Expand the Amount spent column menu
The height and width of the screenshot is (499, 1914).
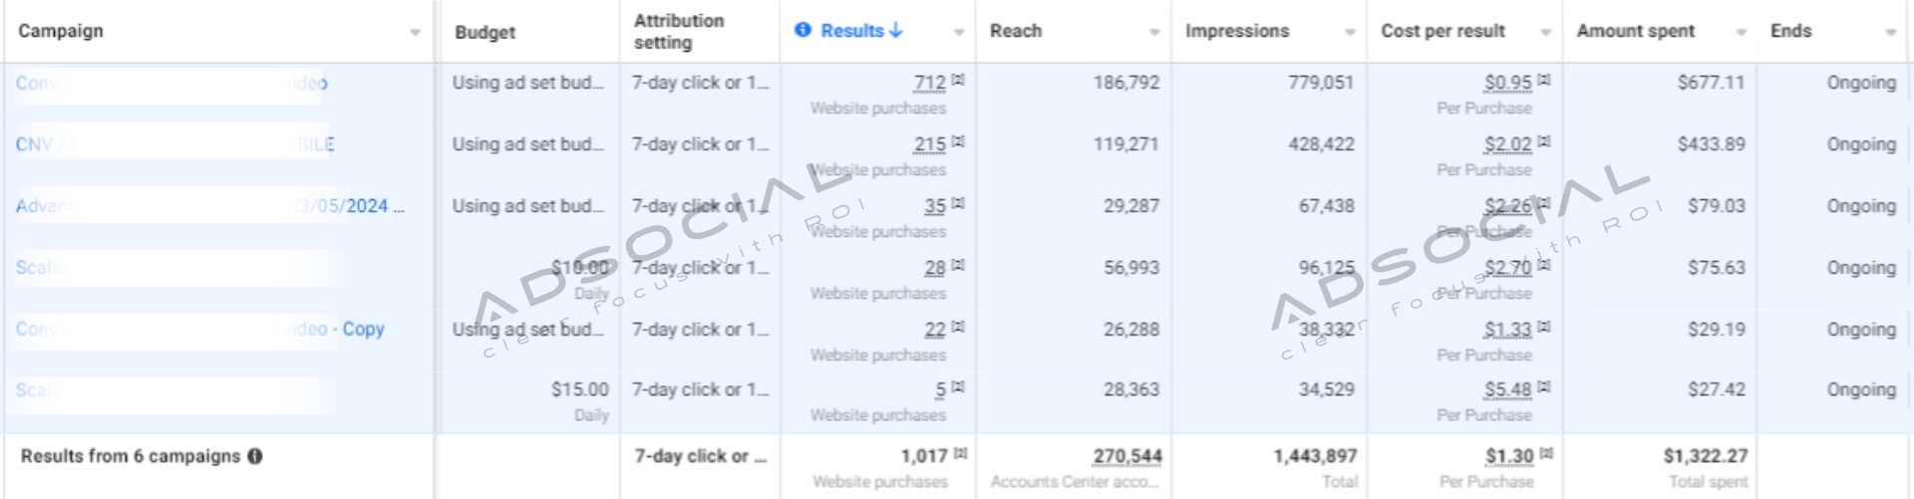coord(1741,33)
